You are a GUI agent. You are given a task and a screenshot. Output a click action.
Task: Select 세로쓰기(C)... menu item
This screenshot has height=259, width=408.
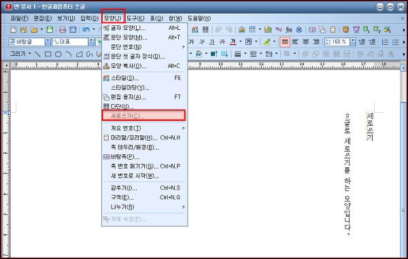[x=143, y=116]
